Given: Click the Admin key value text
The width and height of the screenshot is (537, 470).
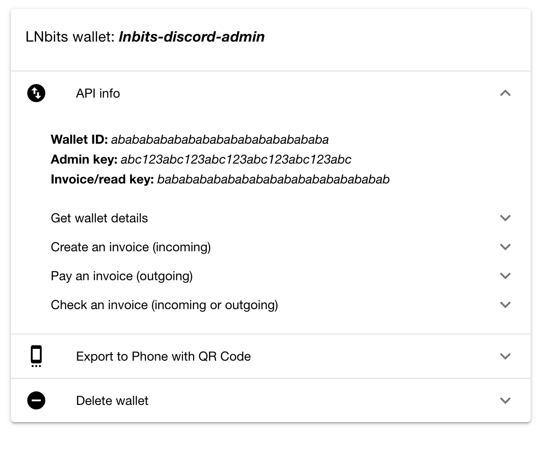Looking at the screenshot, I should [236, 160].
